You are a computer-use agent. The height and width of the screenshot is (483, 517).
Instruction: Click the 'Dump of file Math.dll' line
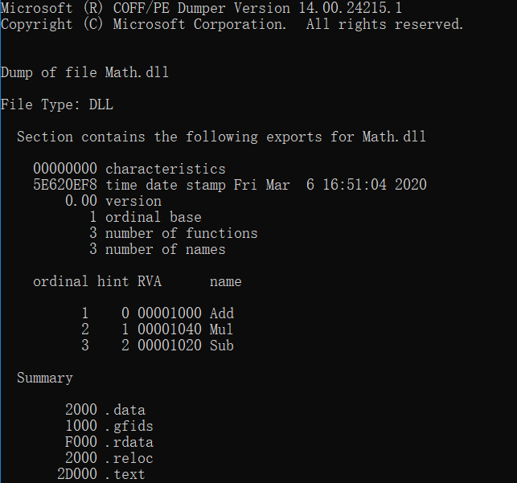pos(84,72)
